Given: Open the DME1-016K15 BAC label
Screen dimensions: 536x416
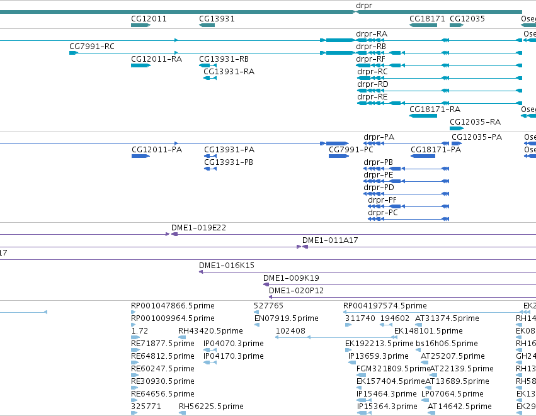Looking at the screenshot, I should [227, 266].
